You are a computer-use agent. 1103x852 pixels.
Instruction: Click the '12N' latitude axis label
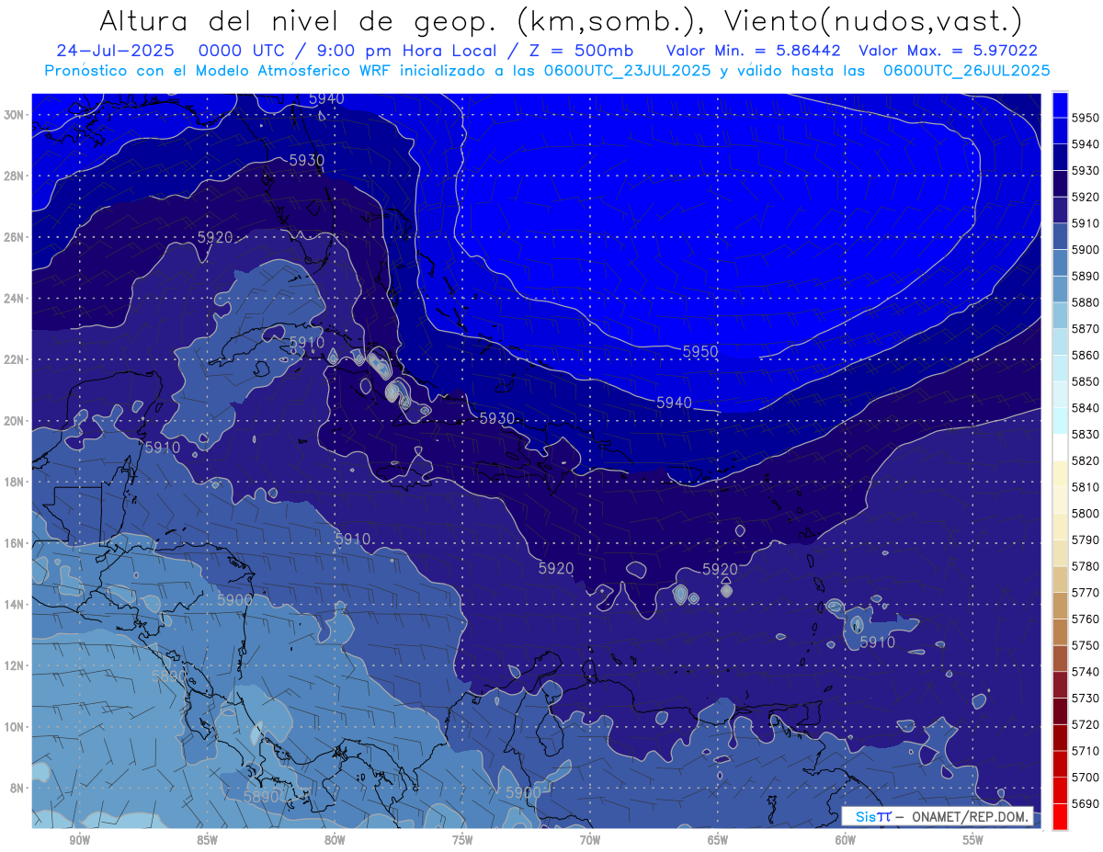(15, 665)
